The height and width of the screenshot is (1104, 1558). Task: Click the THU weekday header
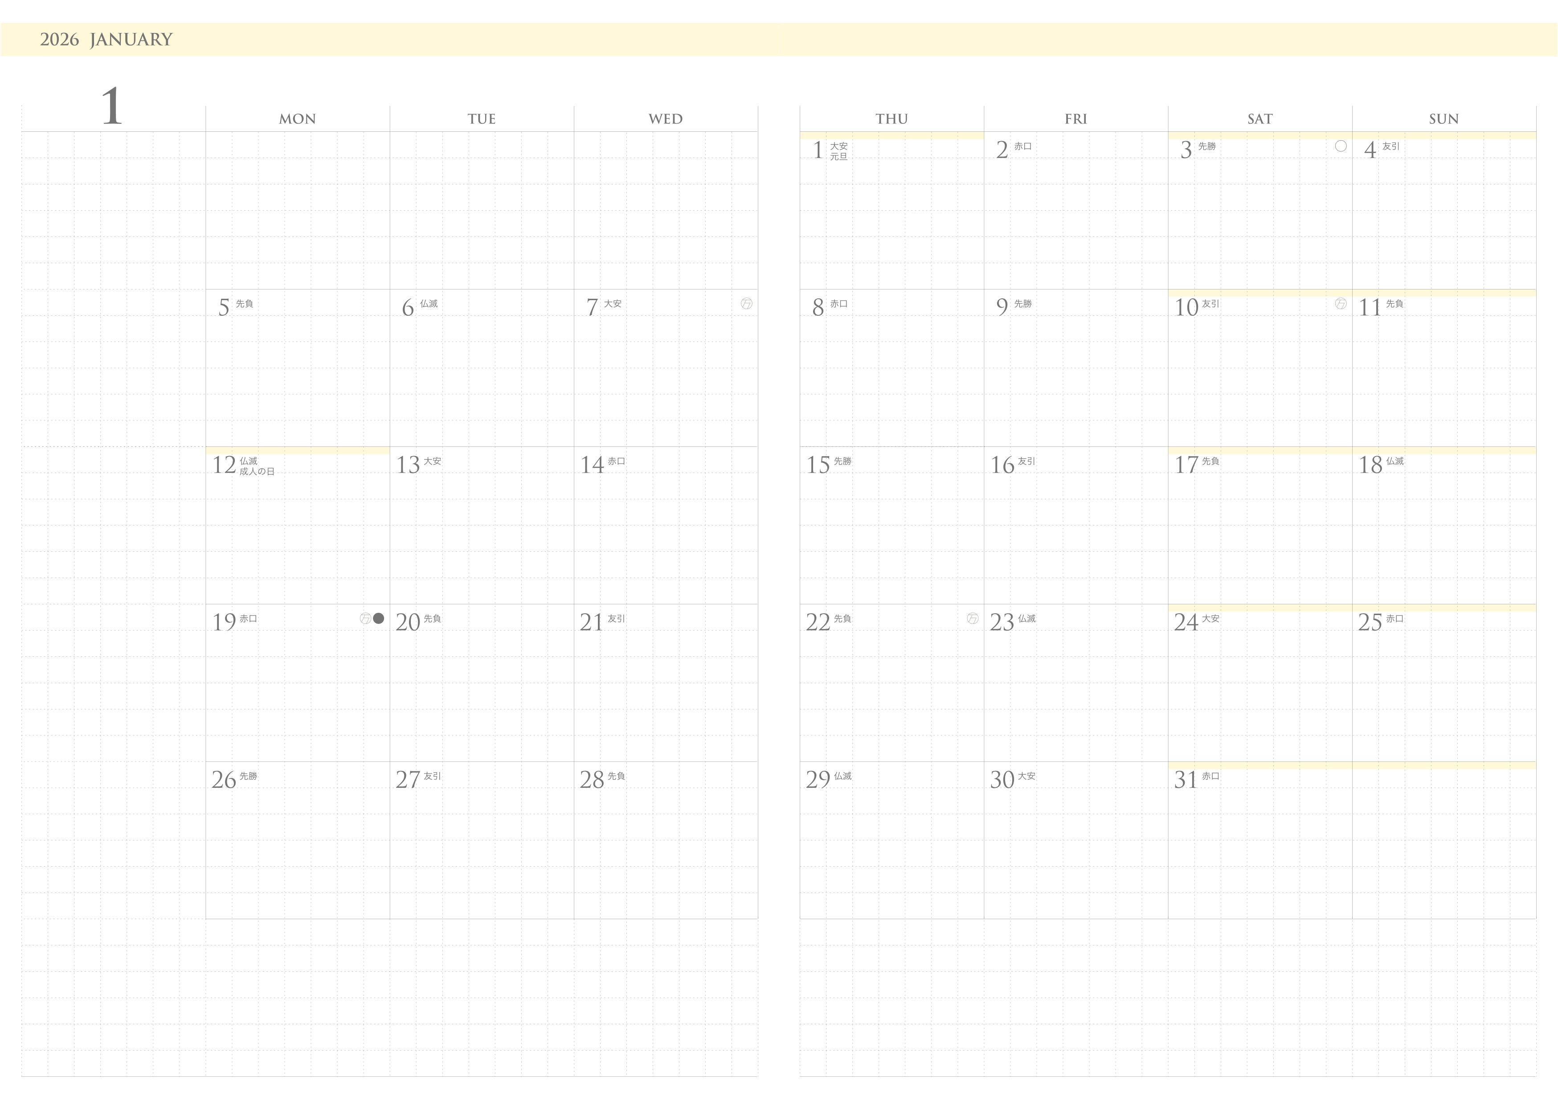click(891, 119)
